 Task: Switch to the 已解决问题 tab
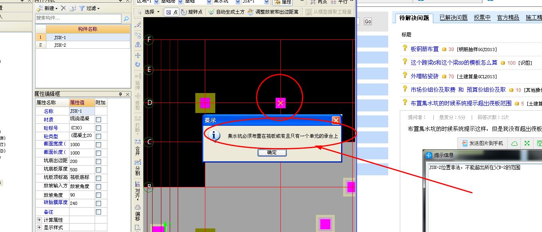(453, 18)
